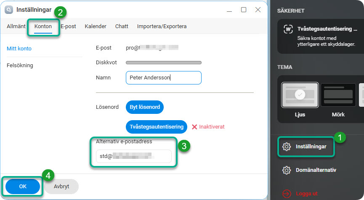Open the Allmänt tab
Screen dimensions: 364x200
(x=16, y=26)
